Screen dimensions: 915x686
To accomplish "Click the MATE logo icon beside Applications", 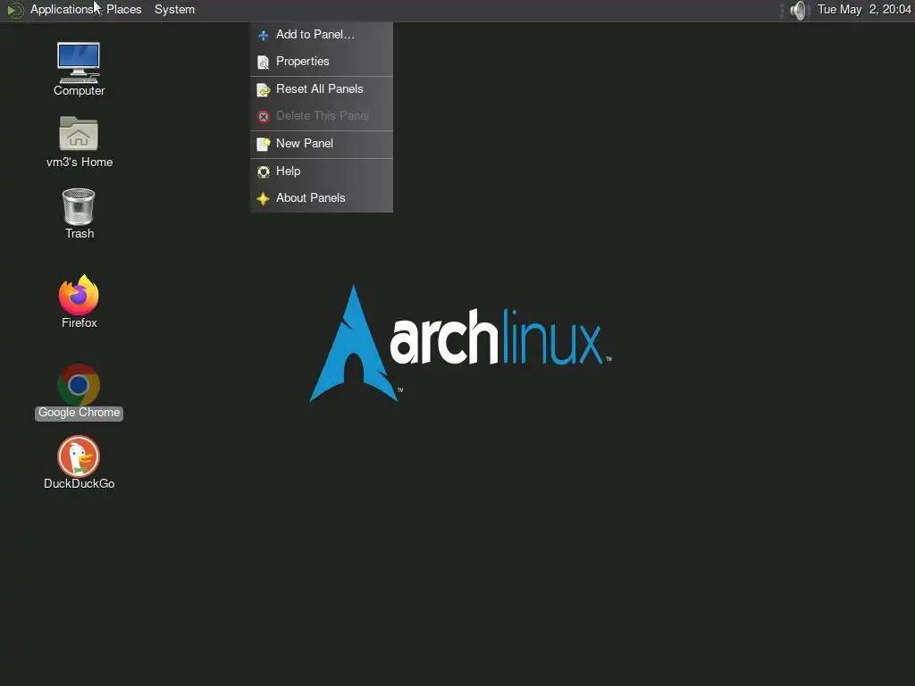I will click(15, 10).
